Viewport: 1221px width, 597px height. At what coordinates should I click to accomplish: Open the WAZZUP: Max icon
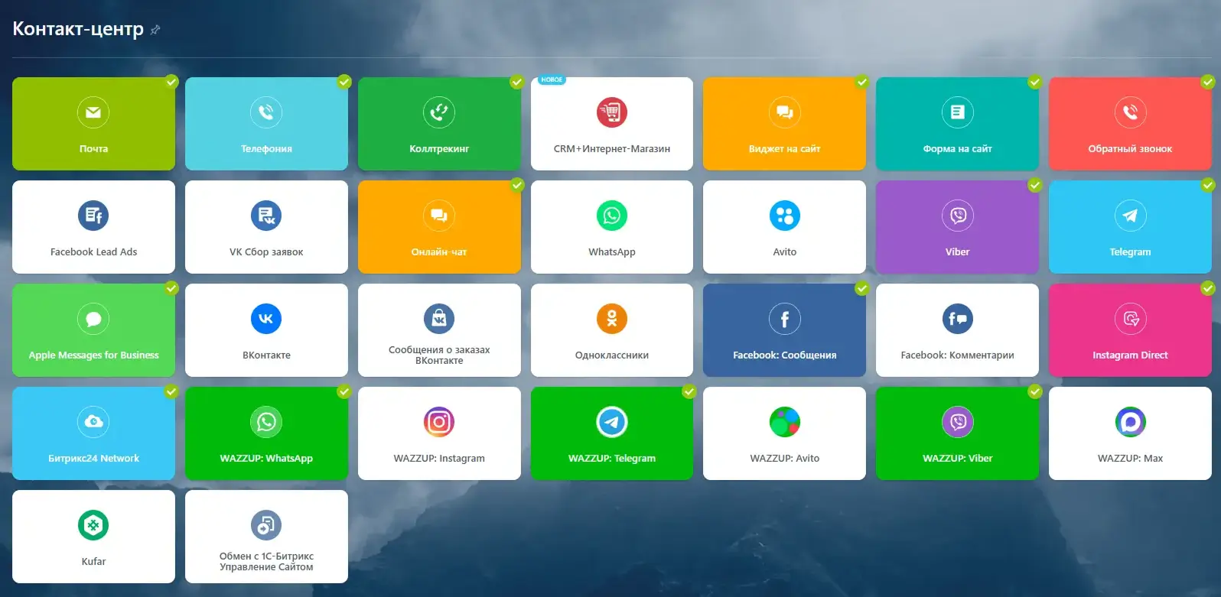coord(1130,422)
